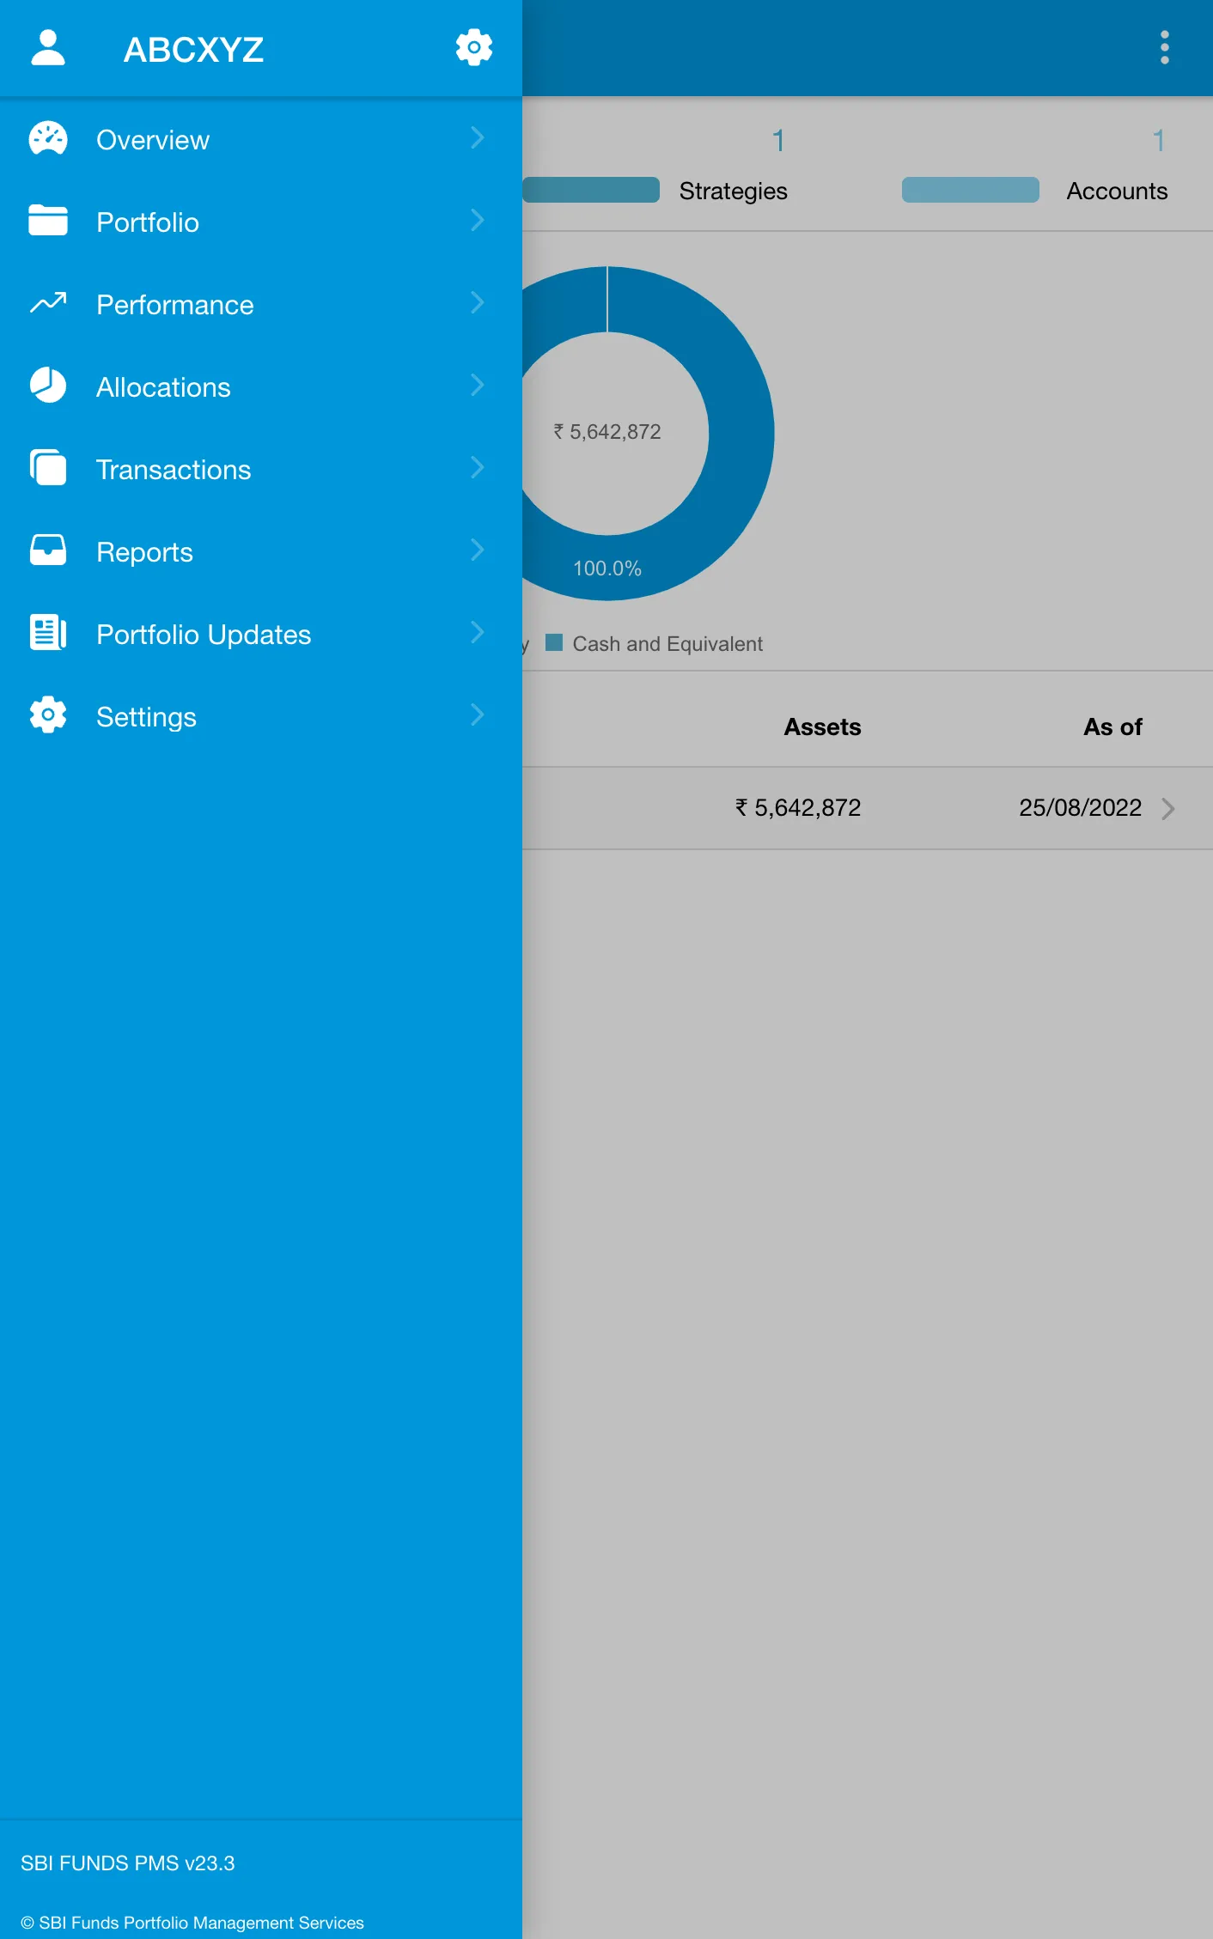This screenshot has height=1939, width=1213.
Task: Expand the Transactions chevron arrow
Action: (478, 467)
